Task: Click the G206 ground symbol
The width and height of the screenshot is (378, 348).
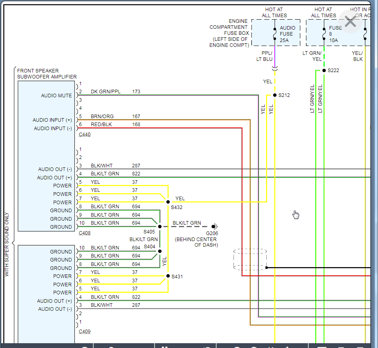Action: click(214, 227)
